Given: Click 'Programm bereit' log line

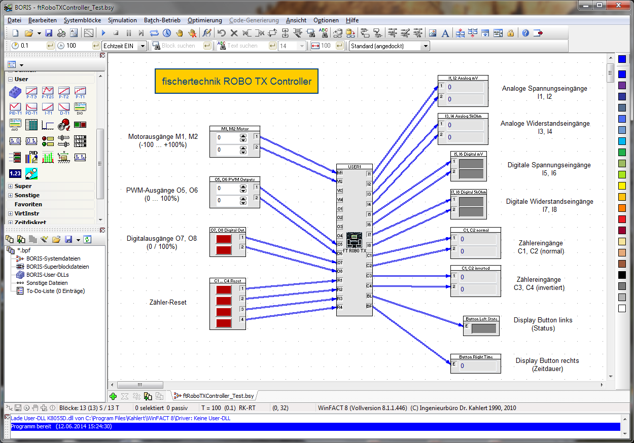Looking at the screenshot, I should [315, 427].
